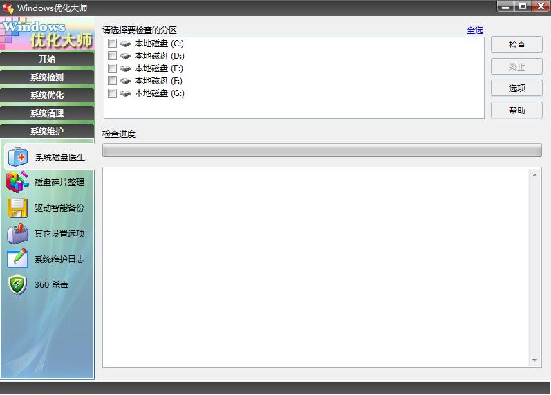Check the 本地磁盘 (D:) checkbox
551x395 pixels.
coord(112,55)
